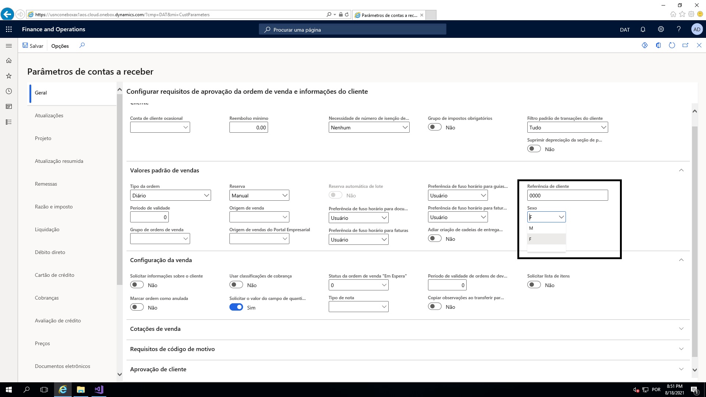Open the Favorites star in sidebar
Screen dimensions: 706x397
tap(8, 76)
